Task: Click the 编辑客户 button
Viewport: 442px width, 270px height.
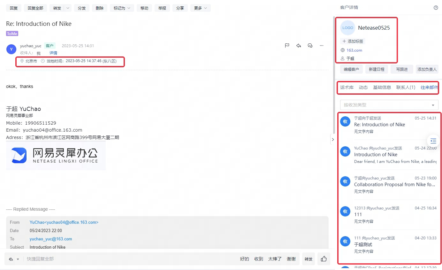Action: point(351,69)
